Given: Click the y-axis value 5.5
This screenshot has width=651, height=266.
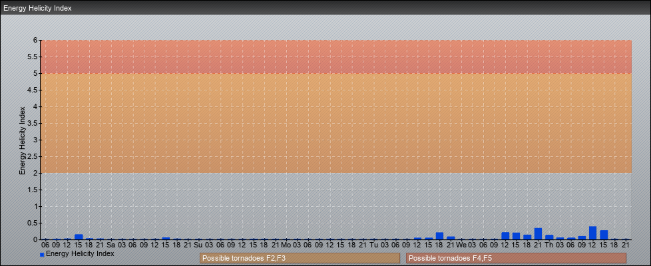Looking at the screenshot, I should tap(33, 57).
